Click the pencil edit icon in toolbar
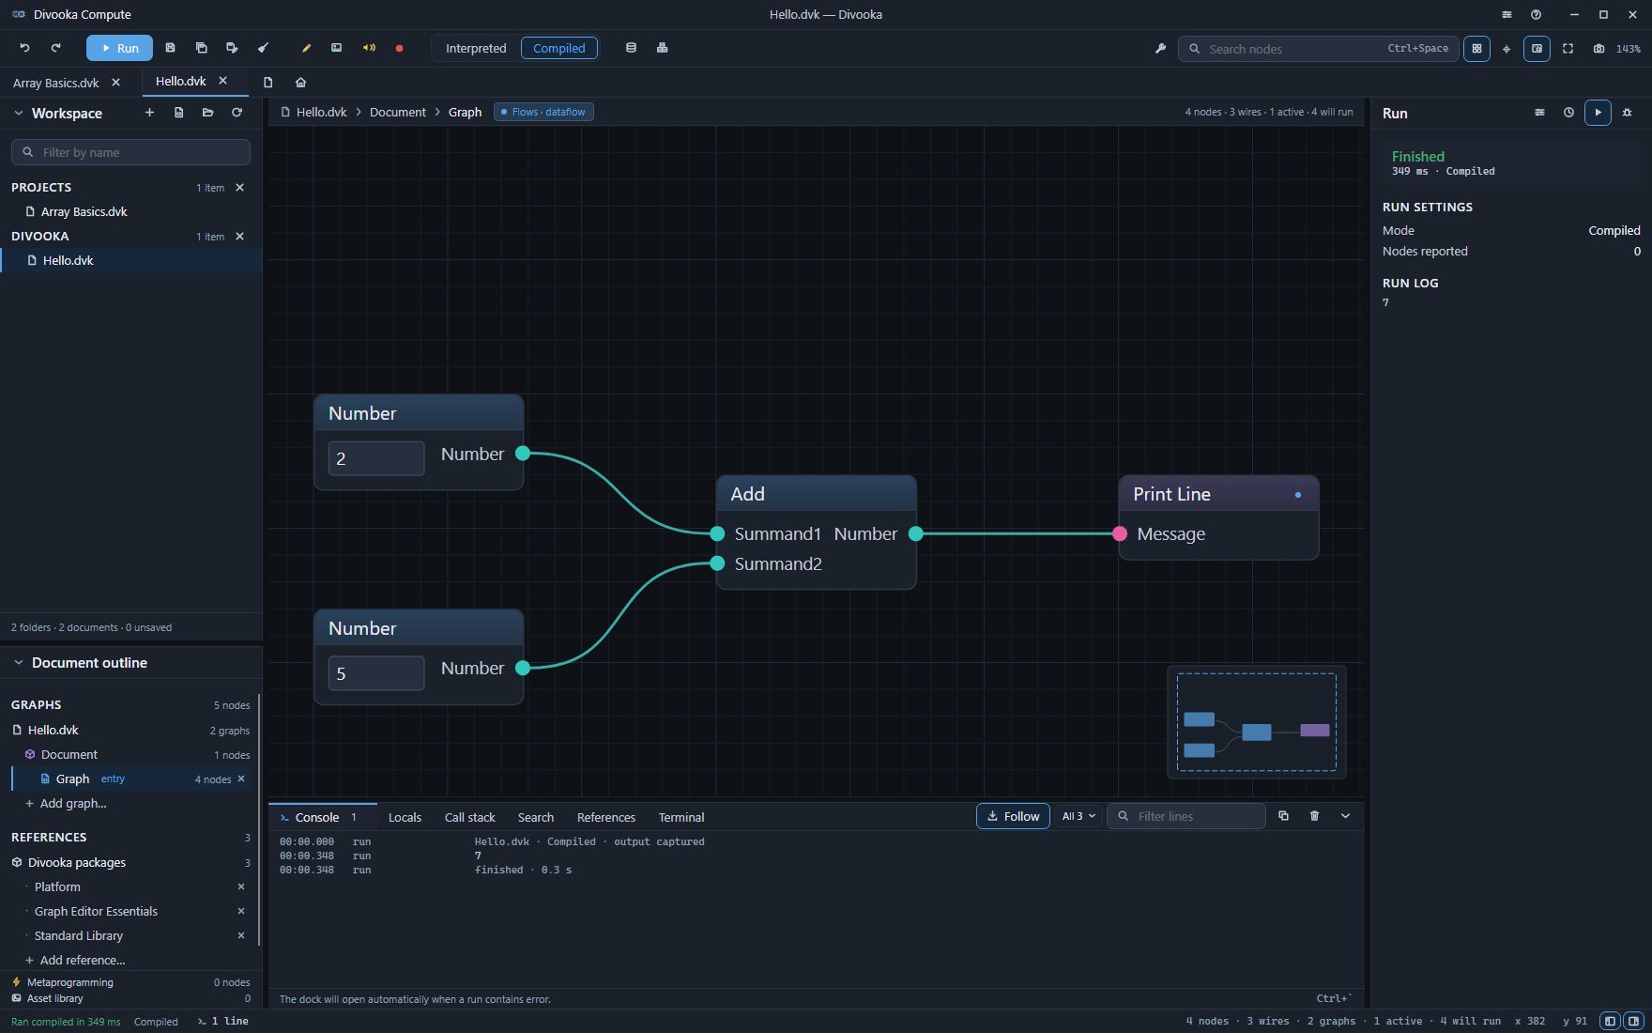This screenshot has width=1652, height=1033. click(x=306, y=48)
